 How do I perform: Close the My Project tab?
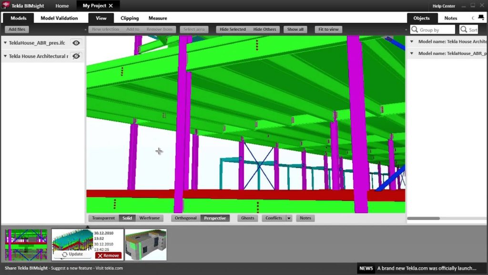click(x=111, y=6)
